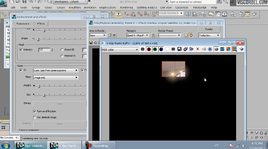Click the lock icon beside Viewport dropdown
This screenshot has width=268, height=149.
click(153, 35)
